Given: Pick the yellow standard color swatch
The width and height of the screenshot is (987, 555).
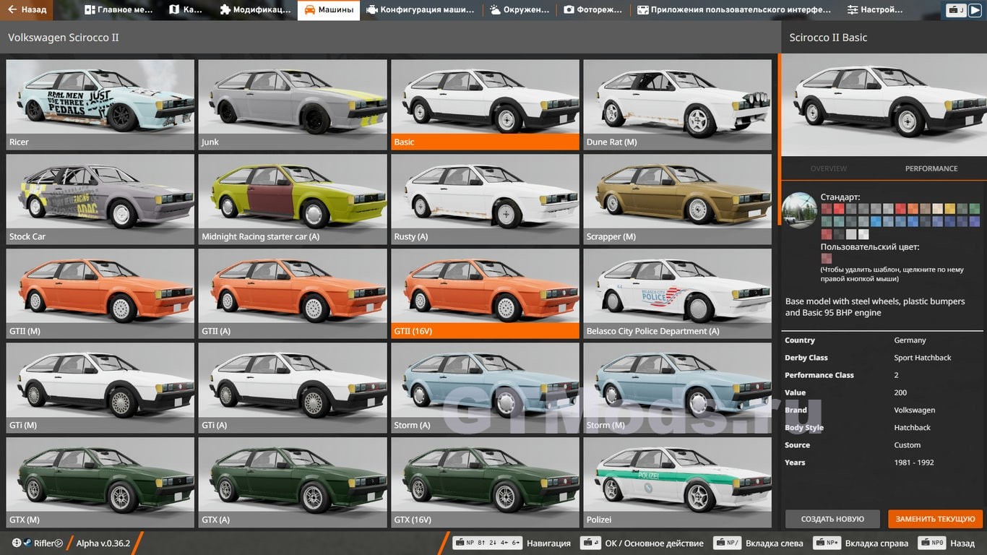Looking at the screenshot, I should pyautogui.click(x=950, y=209).
